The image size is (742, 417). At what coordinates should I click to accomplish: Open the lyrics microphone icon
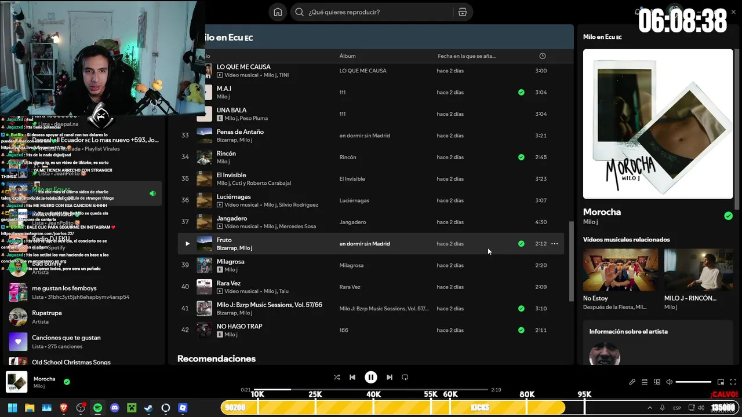point(632,382)
